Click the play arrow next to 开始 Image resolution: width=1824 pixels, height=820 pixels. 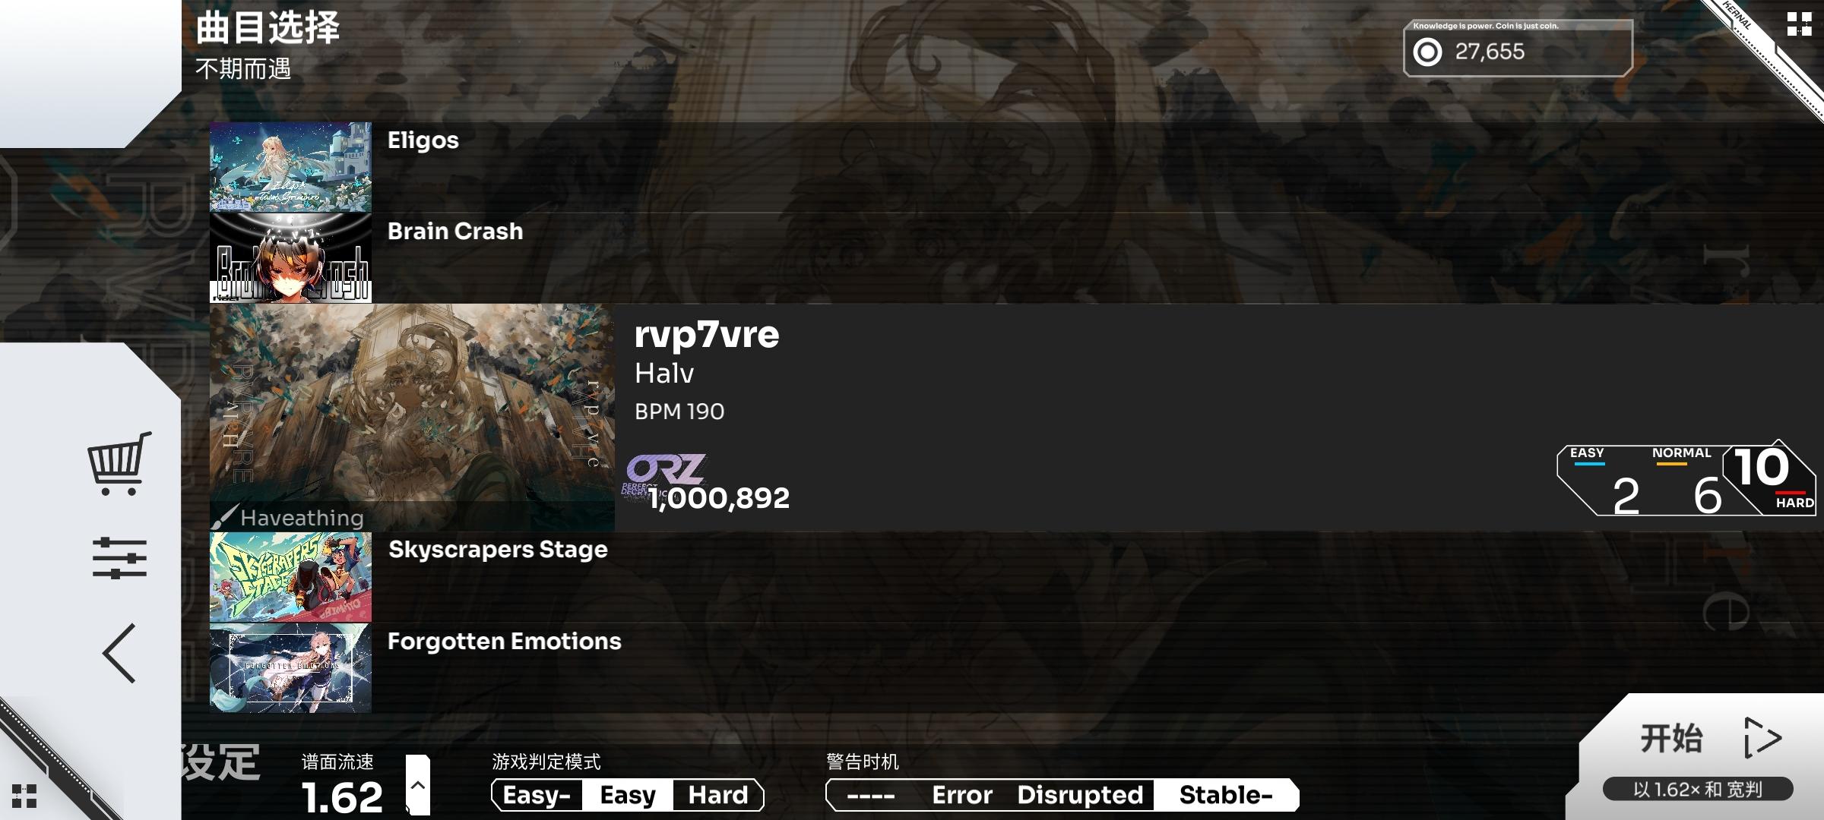coord(1762,737)
